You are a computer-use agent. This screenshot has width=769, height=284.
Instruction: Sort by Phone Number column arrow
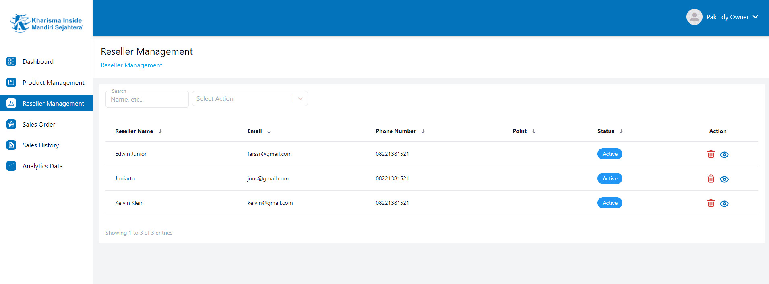[423, 131]
